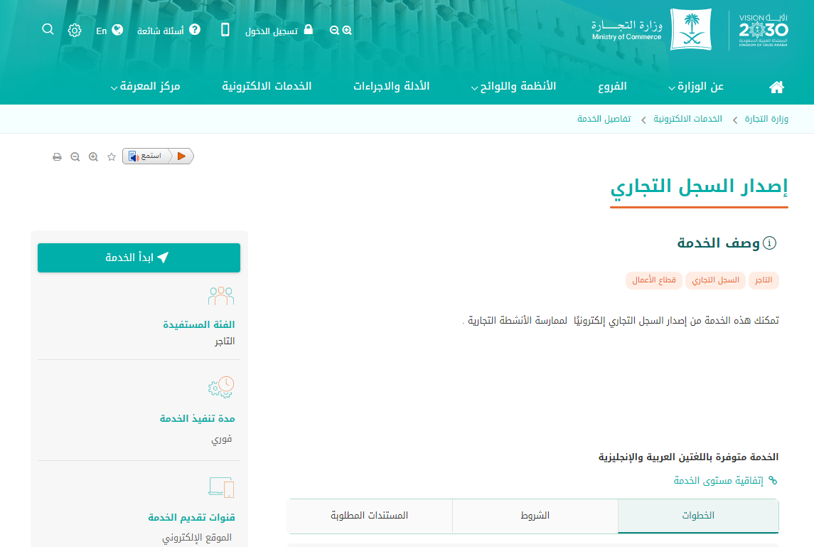Switch to the المستندات المطلوبة tab
Viewport: 814px width, 547px height.
click(370, 516)
